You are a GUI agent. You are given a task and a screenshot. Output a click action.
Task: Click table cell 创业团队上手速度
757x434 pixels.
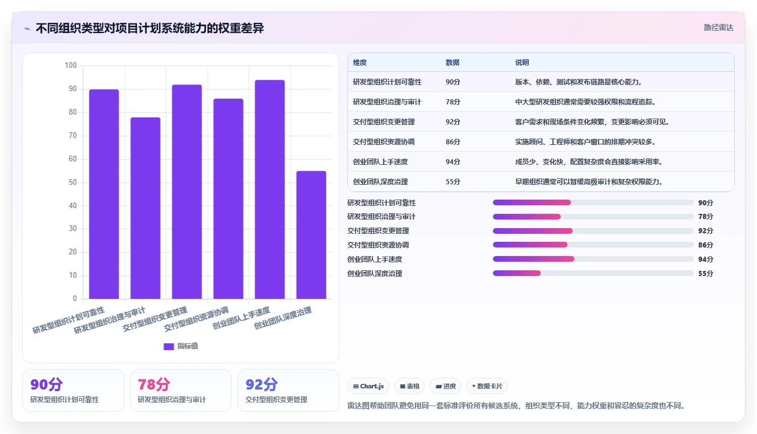pyautogui.click(x=380, y=162)
